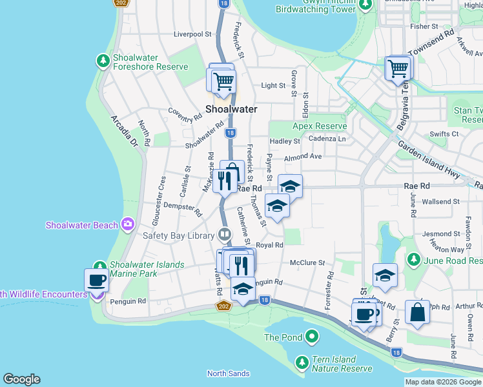The width and height of the screenshot is (483, 387).
Task: Click the Tern Island Nature Reserve label
Action: pyautogui.click(x=342, y=364)
